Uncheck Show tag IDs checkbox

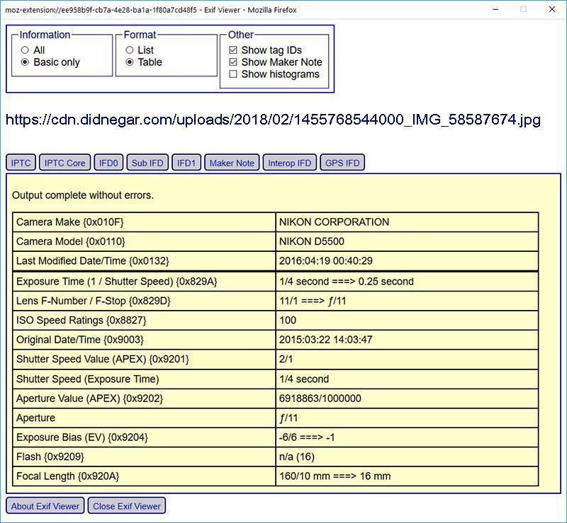(233, 50)
